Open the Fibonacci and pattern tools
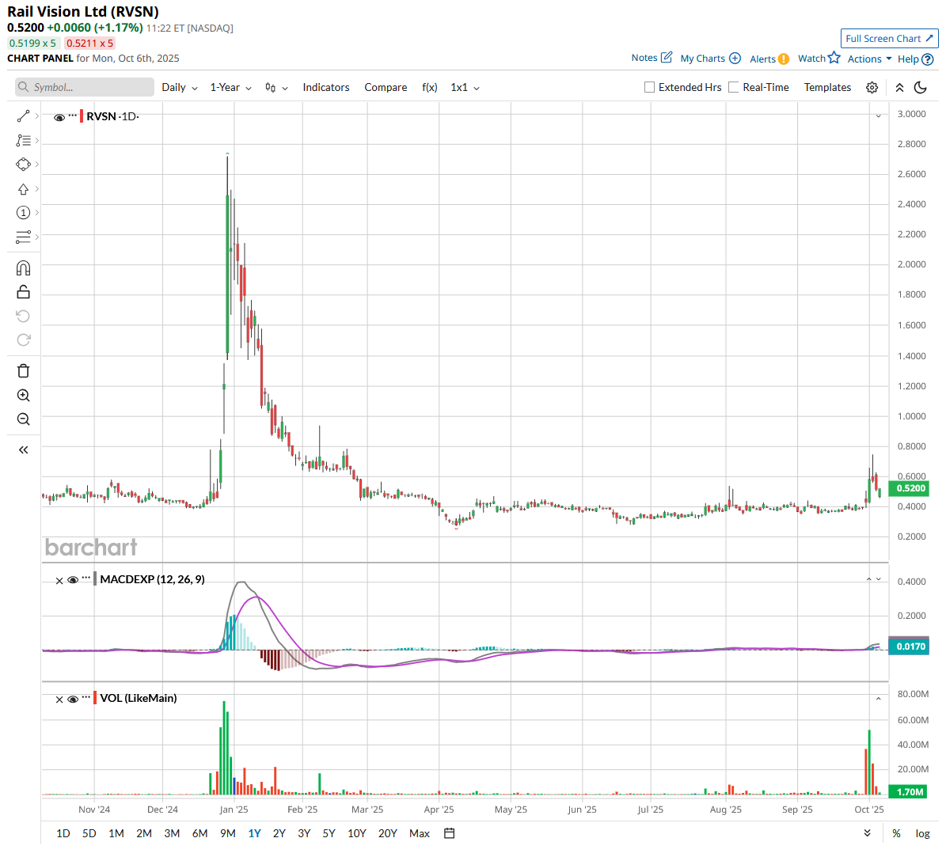This screenshot has width=946, height=857. tap(24, 141)
